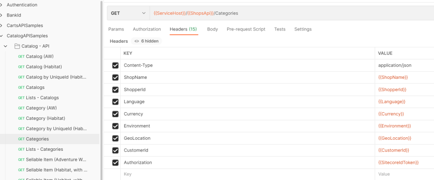
Task: Collapse the CatalogAPISamples collection
Action: [2, 36]
